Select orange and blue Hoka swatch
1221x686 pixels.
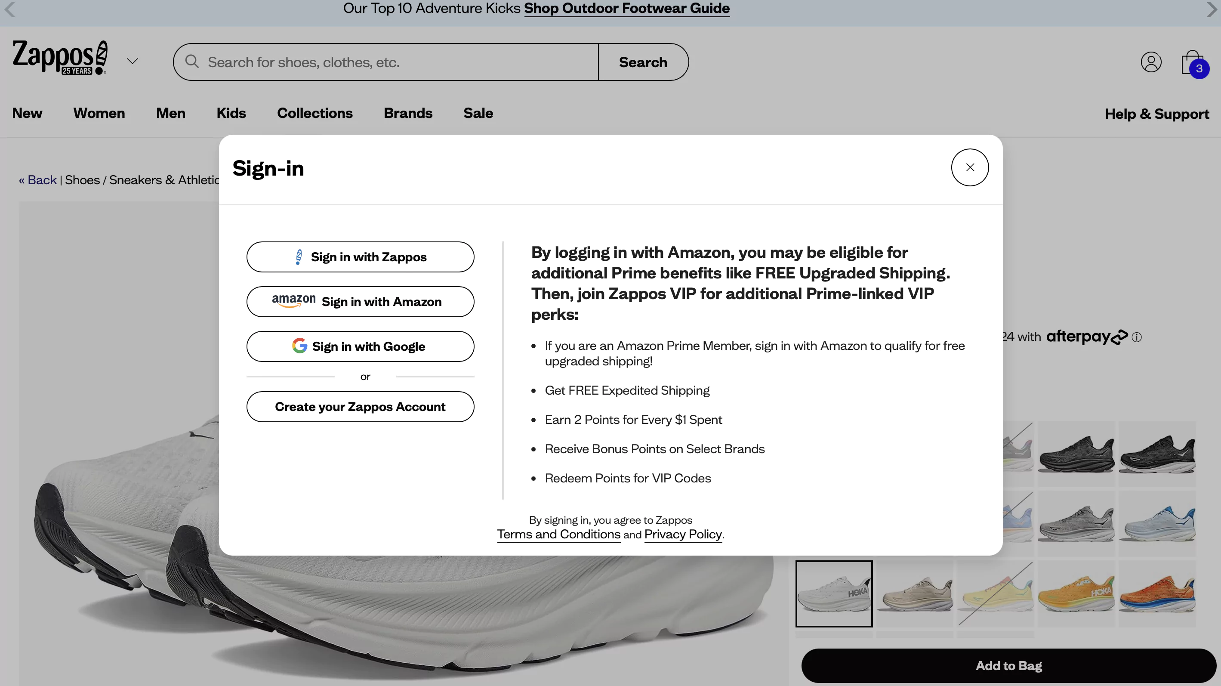[x=1157, y=594]
